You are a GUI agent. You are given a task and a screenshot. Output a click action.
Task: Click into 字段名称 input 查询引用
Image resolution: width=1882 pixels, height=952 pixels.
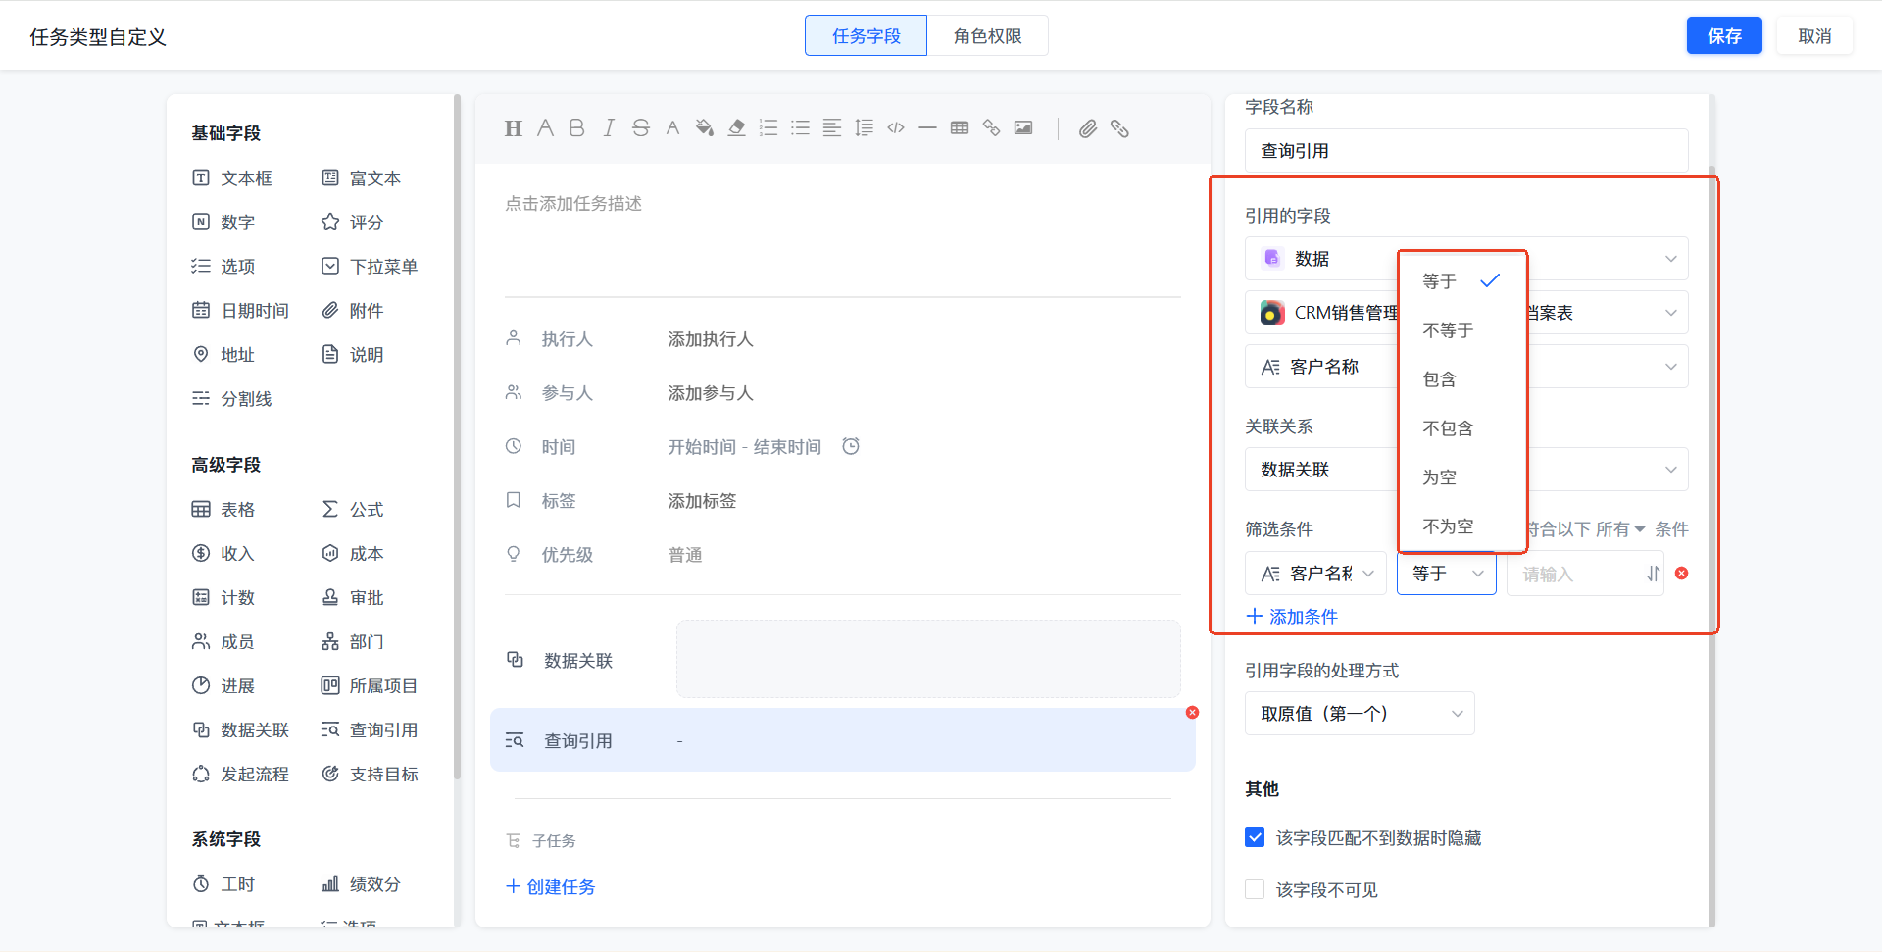click(1466, 151)
